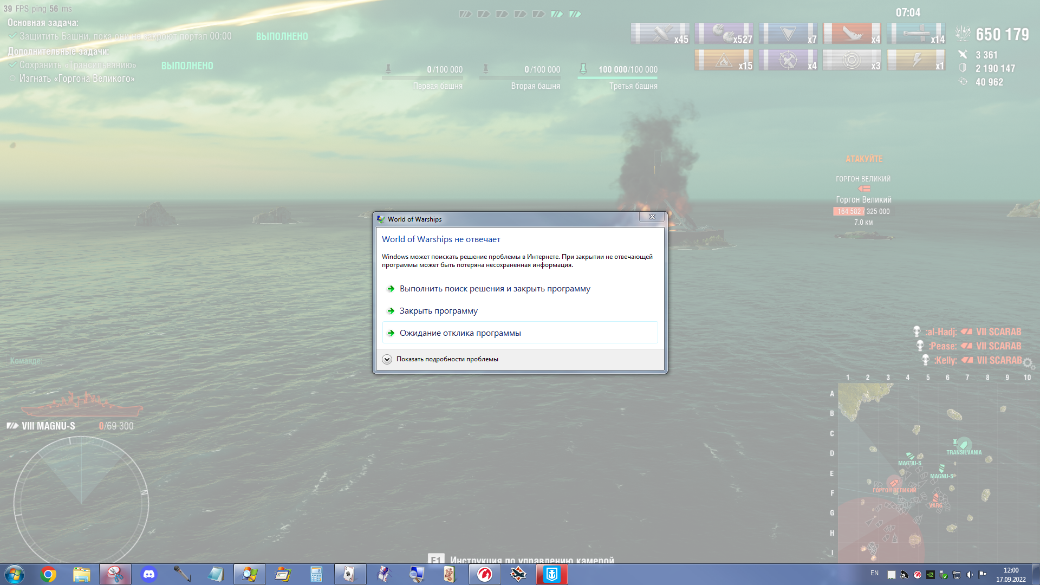The image size is (1040, 585).
Task: Open Discord from the taskbar
Action: pyautogui.click(x=148, y=574)
